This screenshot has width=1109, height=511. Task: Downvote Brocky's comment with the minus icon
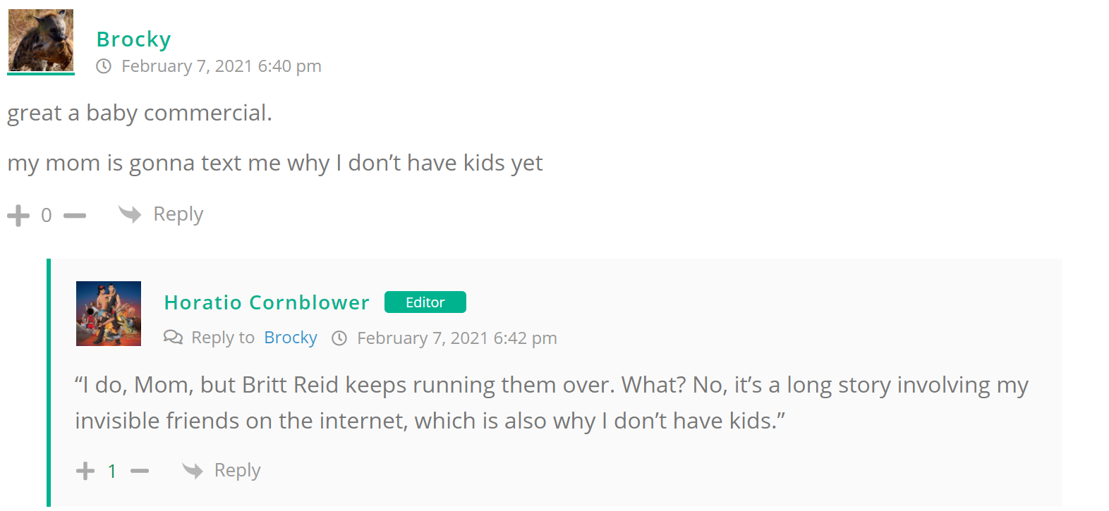pos(74,216)
